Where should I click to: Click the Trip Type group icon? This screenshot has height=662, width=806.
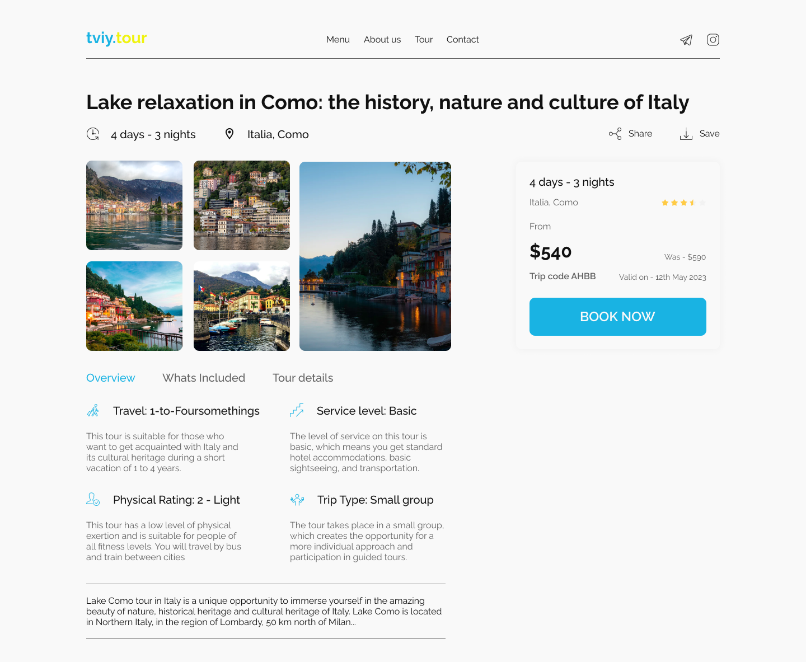point(297,500)
